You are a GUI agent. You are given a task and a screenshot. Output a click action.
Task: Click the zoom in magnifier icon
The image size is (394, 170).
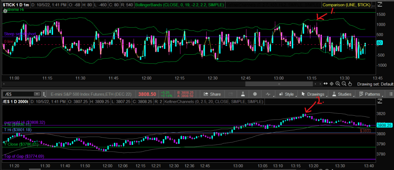pos(338,84)
